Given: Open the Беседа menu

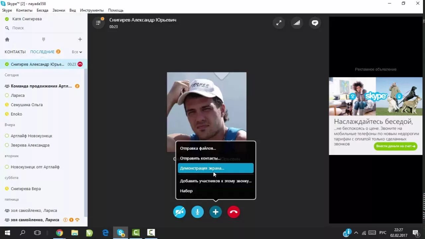Looking at the screenshot, I should tap(42, 10).
